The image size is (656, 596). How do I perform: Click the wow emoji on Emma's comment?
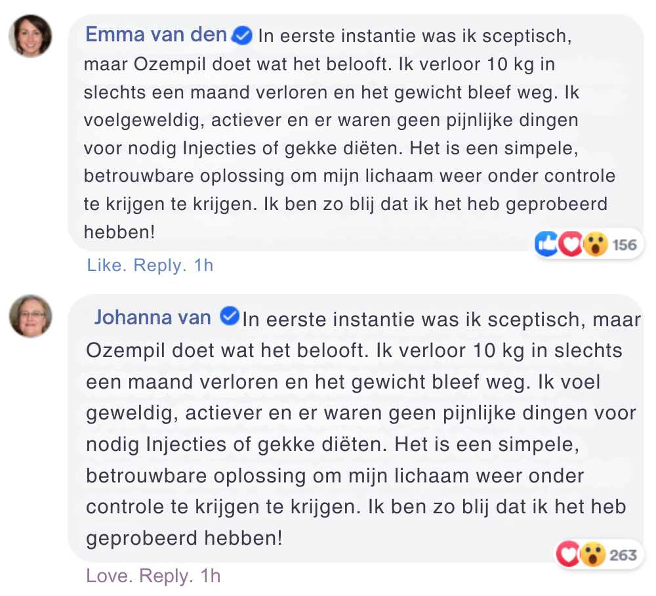594,245
